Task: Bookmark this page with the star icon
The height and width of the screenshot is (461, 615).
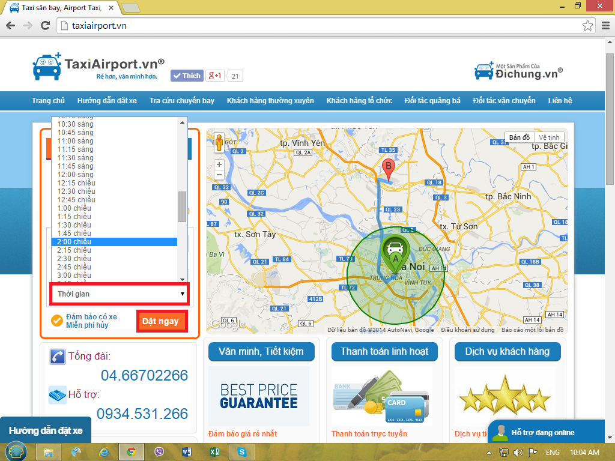Action: (x=587, y=26)
